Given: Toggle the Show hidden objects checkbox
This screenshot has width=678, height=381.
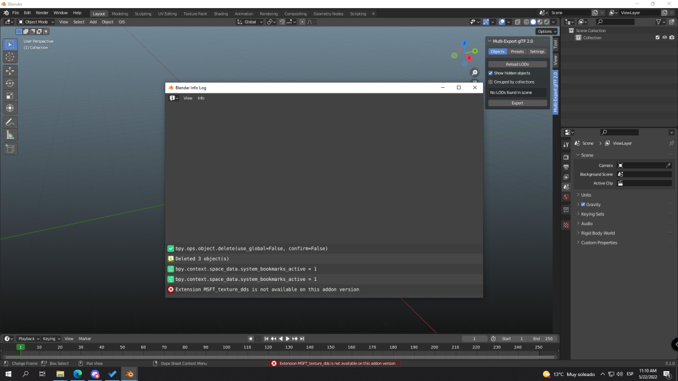Looking at the screenshot, I should (491, 73).
